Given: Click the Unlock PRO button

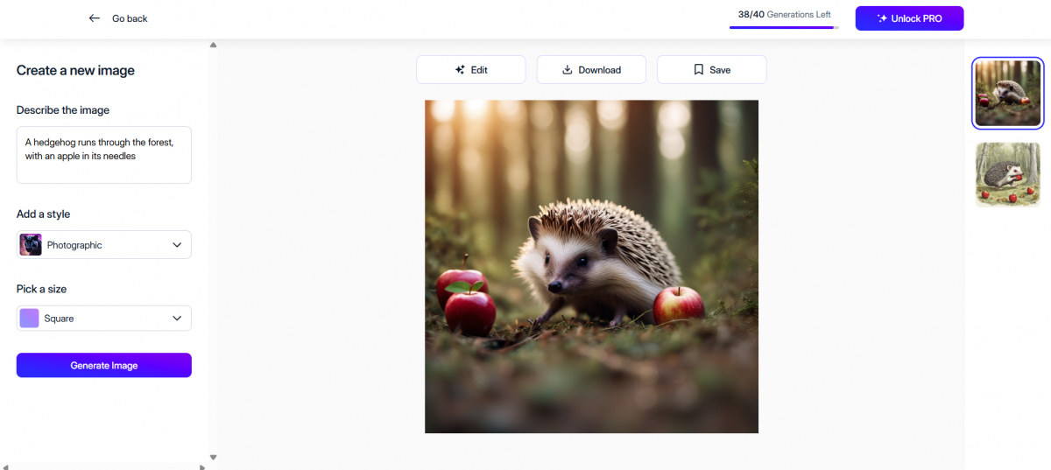Looking at the screenshot, I should pyautogui.click(x=909, y=18).
